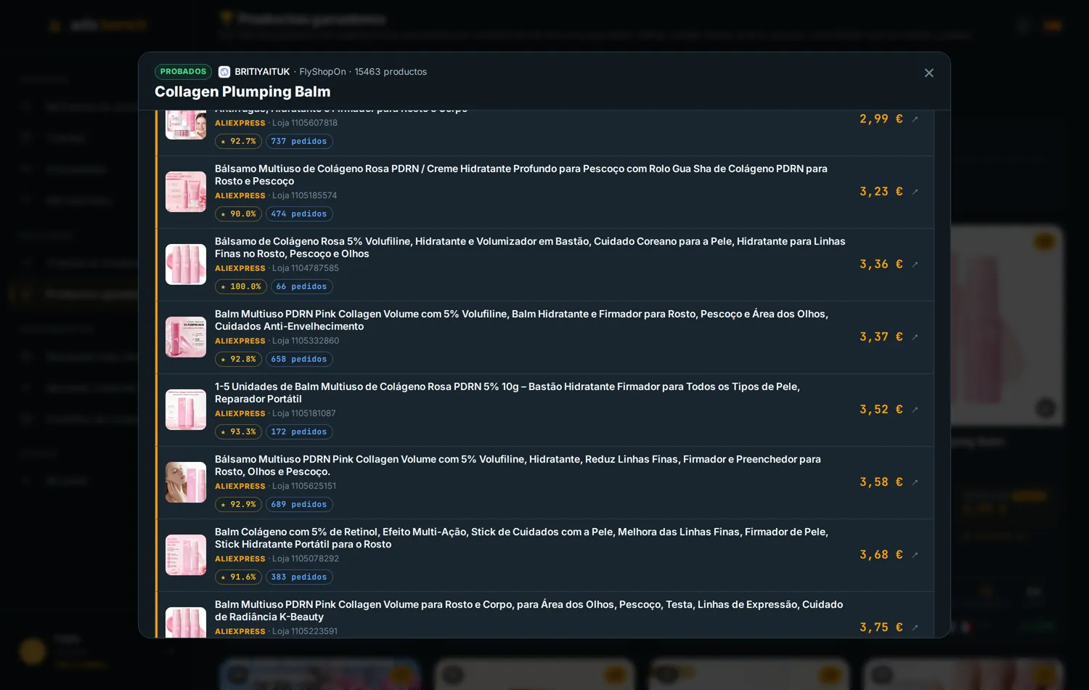Select thumbnail of the 3,68 € product
Viewport: 1089px width, 690px height.
click(186, 555)
